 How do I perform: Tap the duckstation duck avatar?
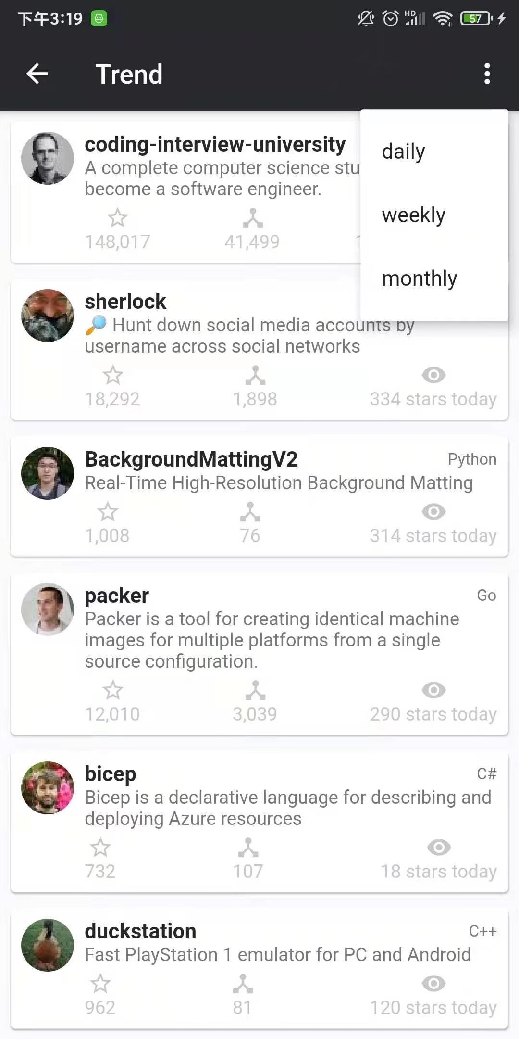[48, 945]
